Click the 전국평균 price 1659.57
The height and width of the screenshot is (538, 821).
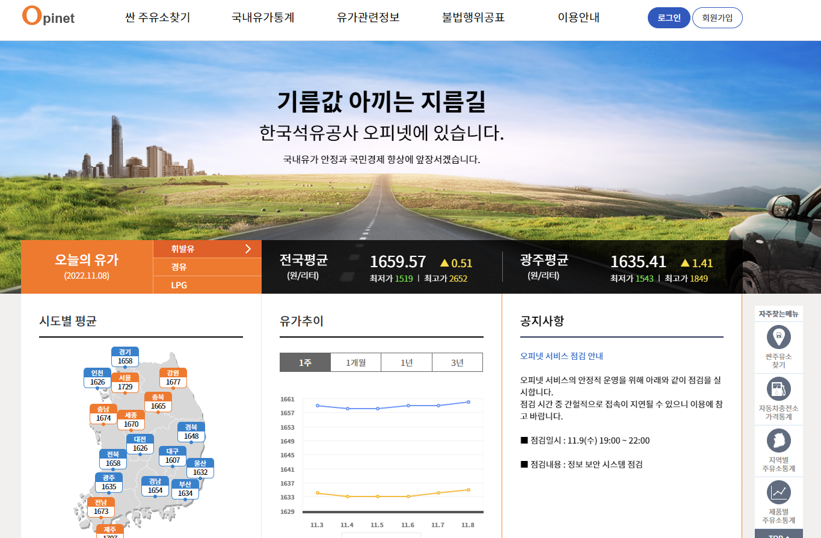pyautogui.click(x=398, y=262)
